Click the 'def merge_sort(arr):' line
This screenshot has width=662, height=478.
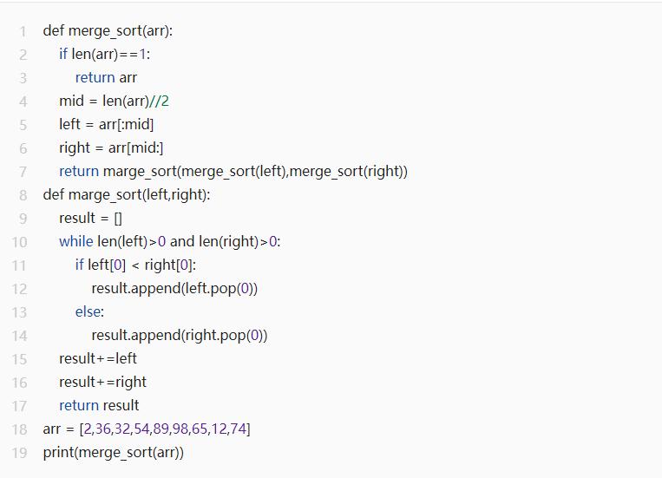coord(108,31)
